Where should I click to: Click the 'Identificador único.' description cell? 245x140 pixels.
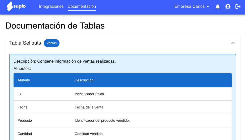(90, 94)
